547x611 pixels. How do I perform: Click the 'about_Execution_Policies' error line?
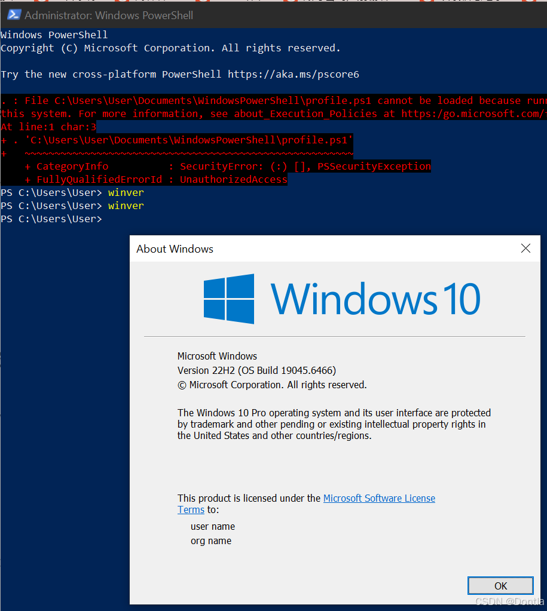[274, 114]
